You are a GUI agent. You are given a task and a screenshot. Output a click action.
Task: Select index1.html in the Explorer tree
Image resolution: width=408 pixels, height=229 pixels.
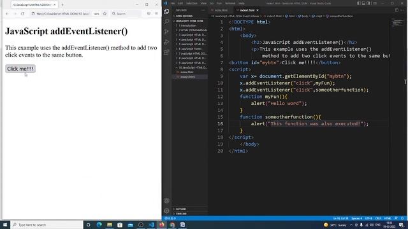[187, 77]
